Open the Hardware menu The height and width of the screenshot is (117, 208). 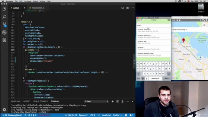pyautogui.click(x=27, y=1)
